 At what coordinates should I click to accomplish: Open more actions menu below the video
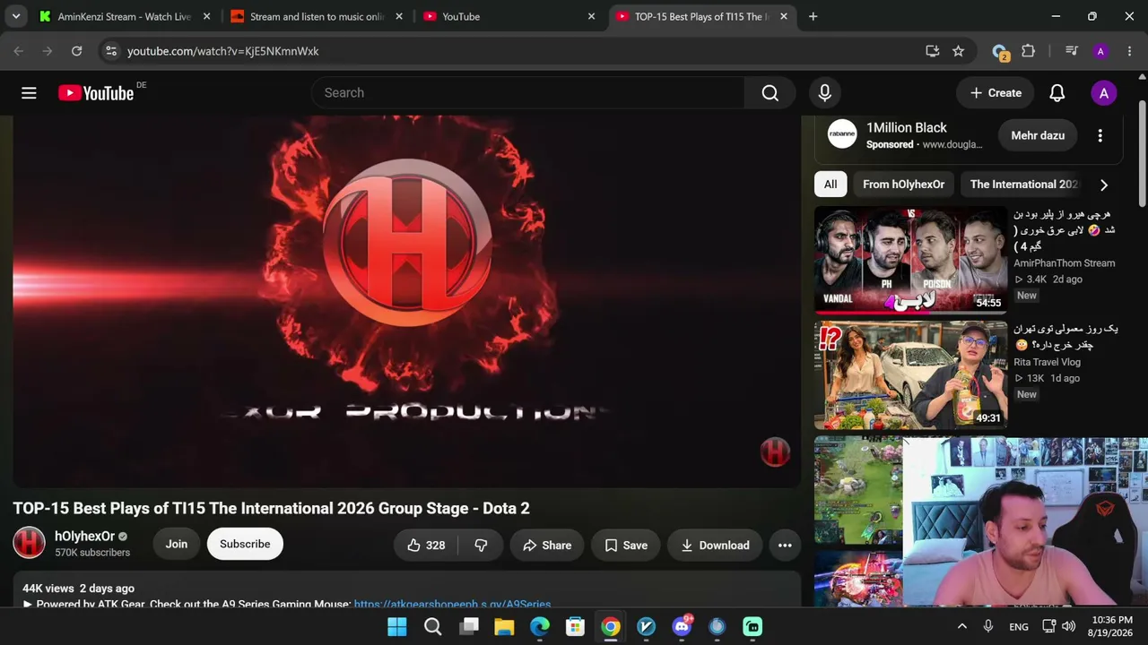tap(785, 545)
